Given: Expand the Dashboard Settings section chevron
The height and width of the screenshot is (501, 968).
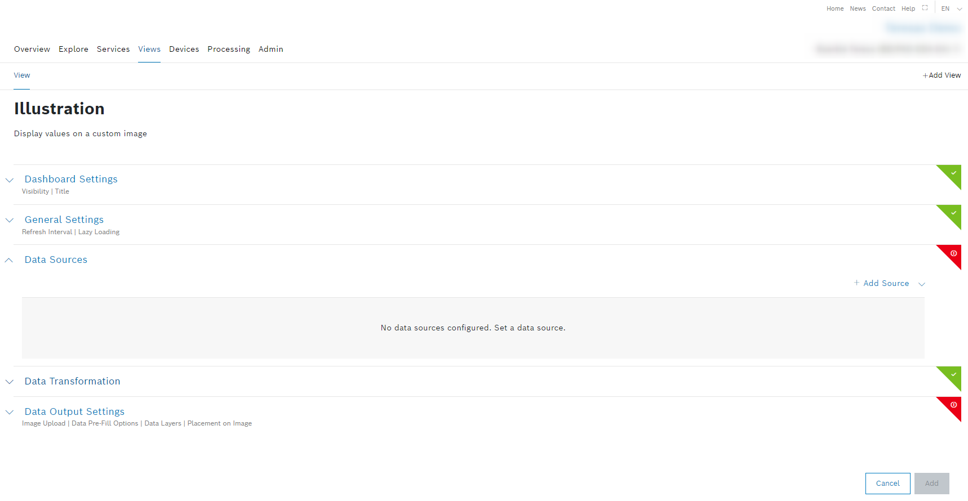Looking at the screenshot, I should [10, 180].
